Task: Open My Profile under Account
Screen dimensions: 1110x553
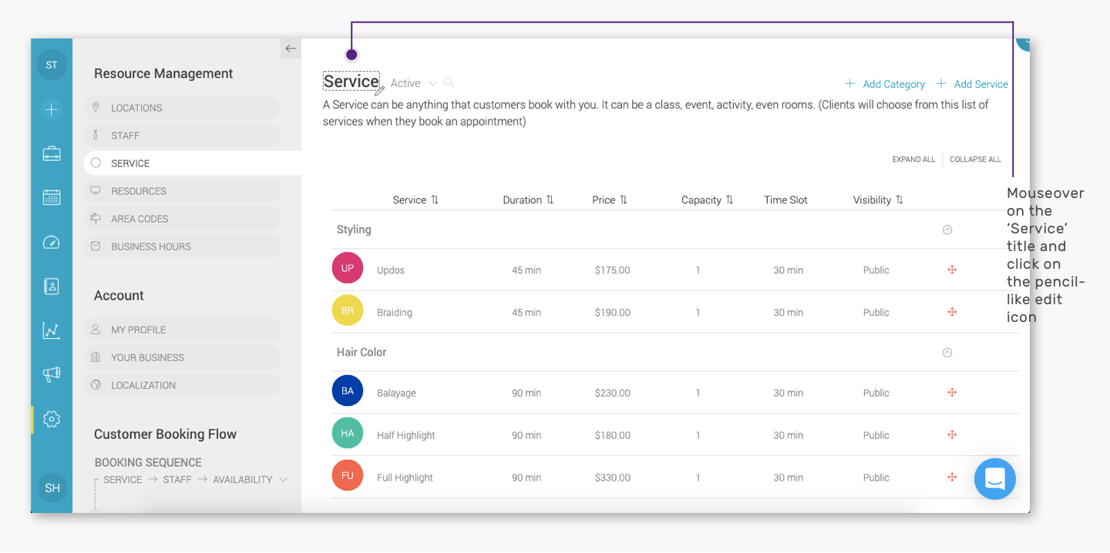Action: 182,330
